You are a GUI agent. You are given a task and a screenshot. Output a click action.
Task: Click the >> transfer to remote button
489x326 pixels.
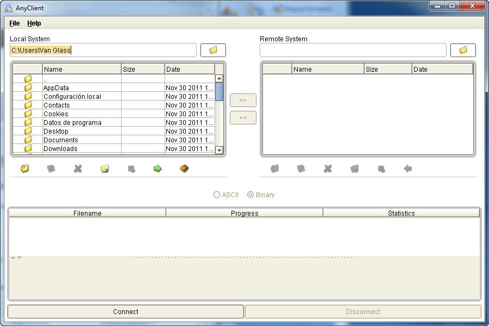click(243, 101)
